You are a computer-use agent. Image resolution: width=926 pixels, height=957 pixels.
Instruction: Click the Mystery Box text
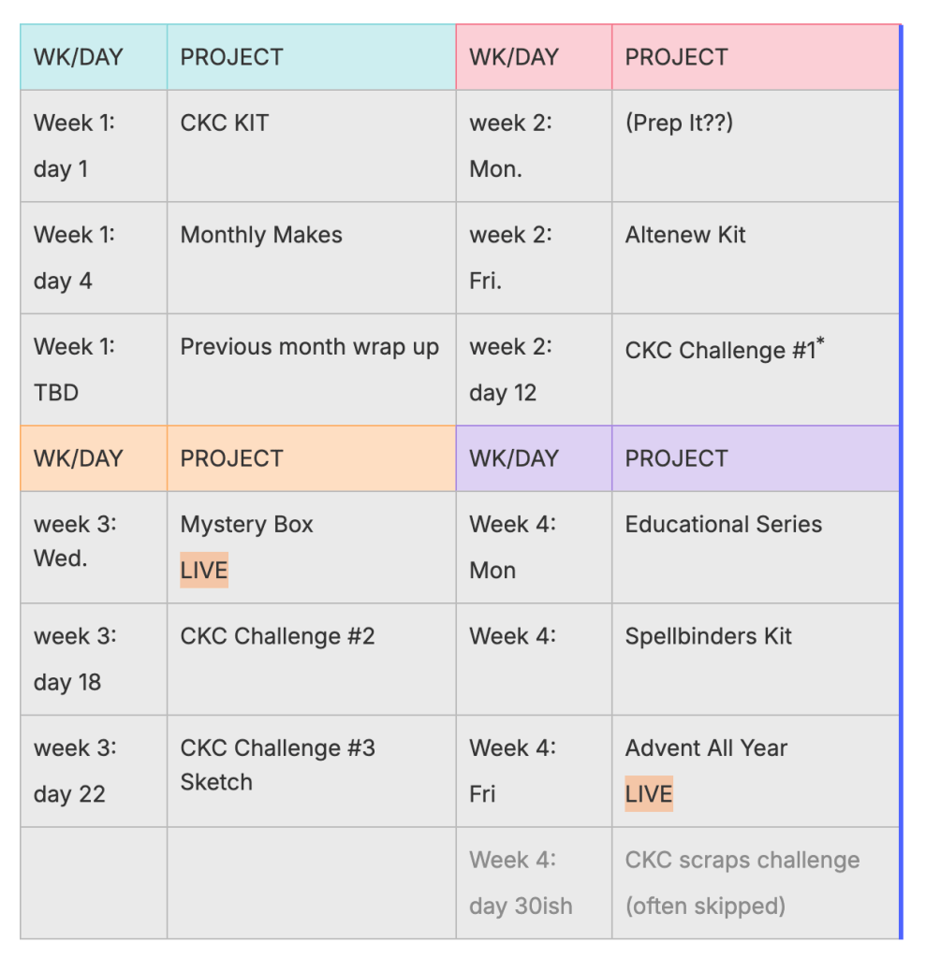[247, 525]
